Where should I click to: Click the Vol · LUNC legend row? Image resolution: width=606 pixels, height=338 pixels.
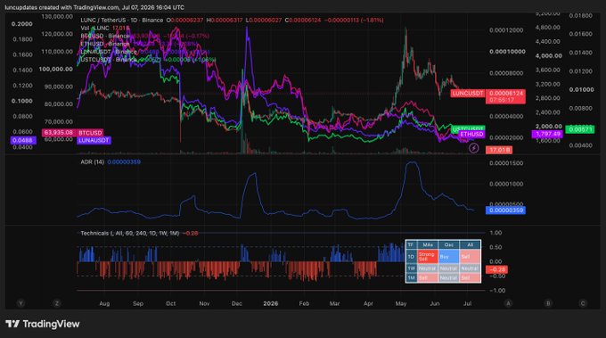pyautogui.click(x=105, y=29)
